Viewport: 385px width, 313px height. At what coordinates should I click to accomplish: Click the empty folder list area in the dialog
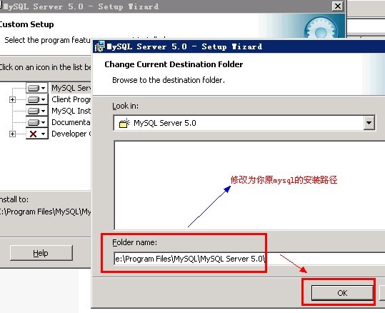[x=249, y=186]
